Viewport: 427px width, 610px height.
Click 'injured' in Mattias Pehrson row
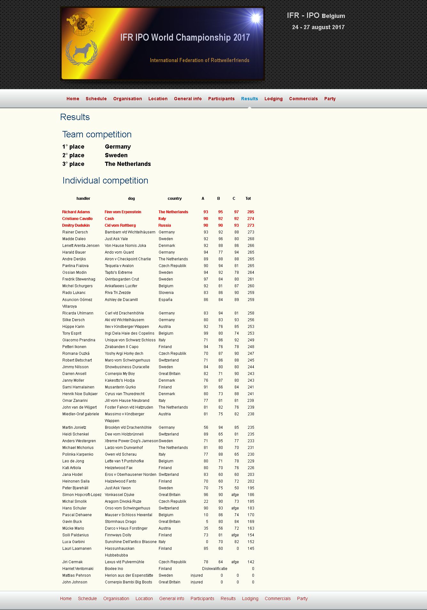(x=197, y=575)
